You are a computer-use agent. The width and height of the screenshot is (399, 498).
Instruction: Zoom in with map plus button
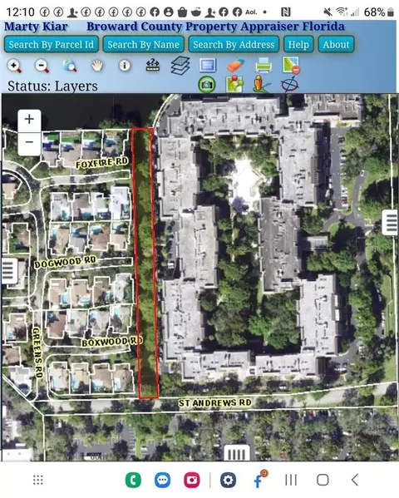click(x=29, y=120)
